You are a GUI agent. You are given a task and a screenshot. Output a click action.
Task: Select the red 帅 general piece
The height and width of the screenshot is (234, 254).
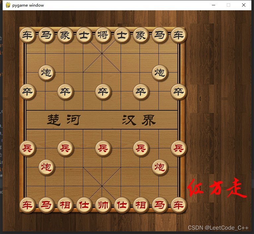click(x=103, y=205)
